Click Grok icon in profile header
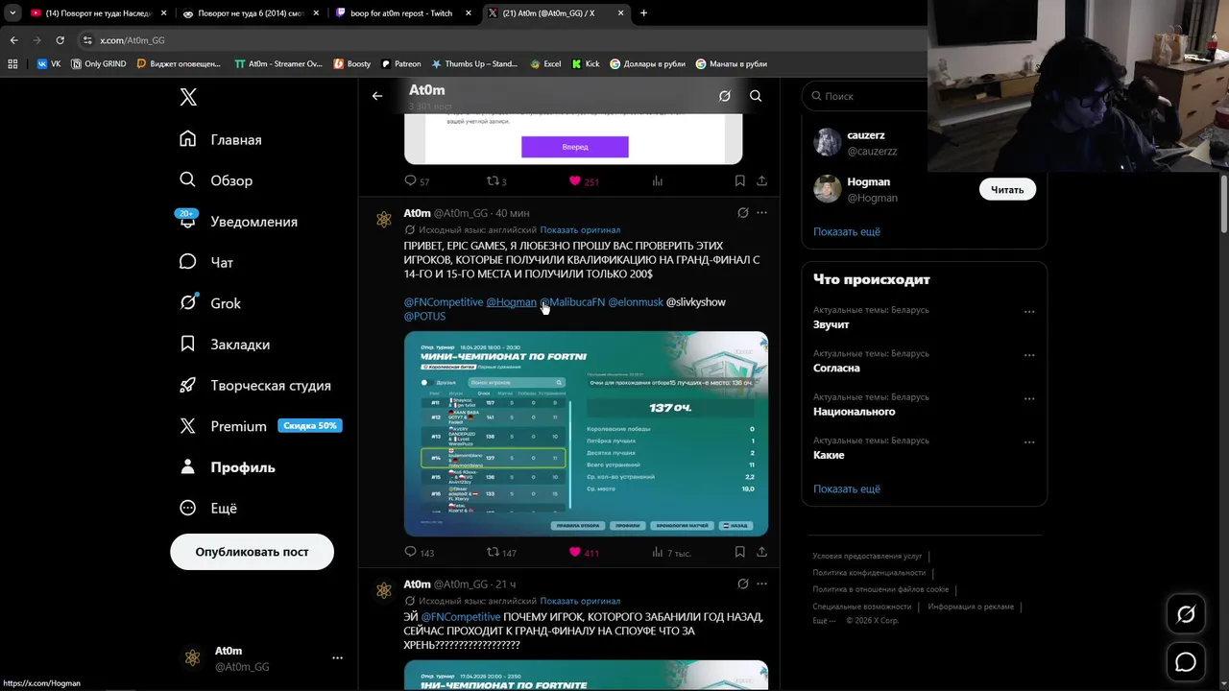 (x=725, y=96)
